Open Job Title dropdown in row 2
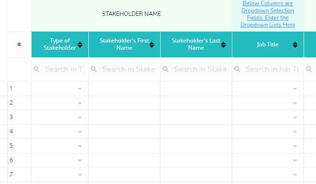This screenshot has height=184, width=316. [x=295, y=103]
